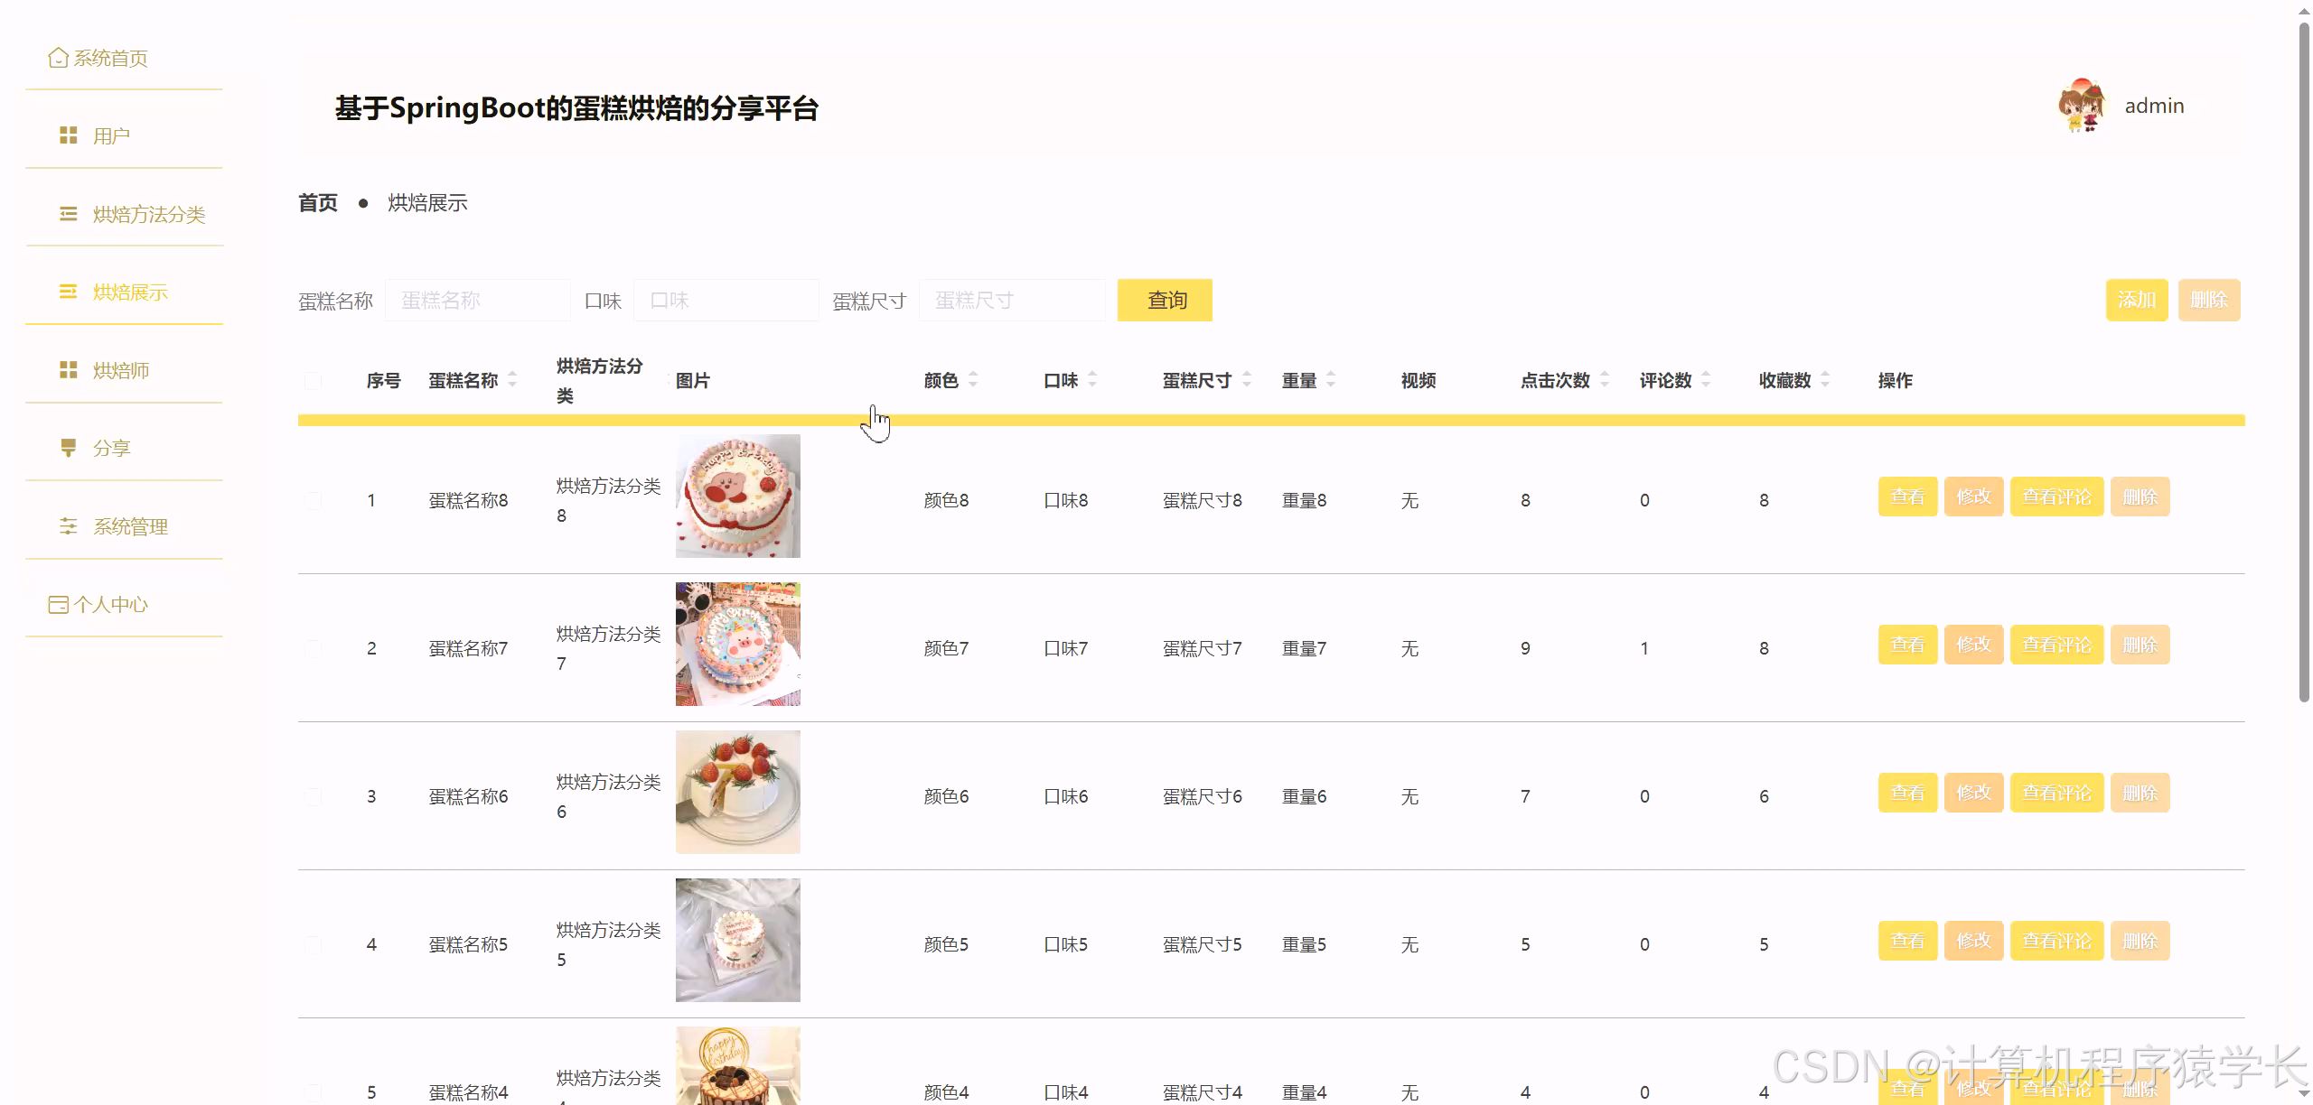Click the cake thumbnail for 蛋糕名称7
Screen dimensions: 2313x1105
tap(737, 644)
